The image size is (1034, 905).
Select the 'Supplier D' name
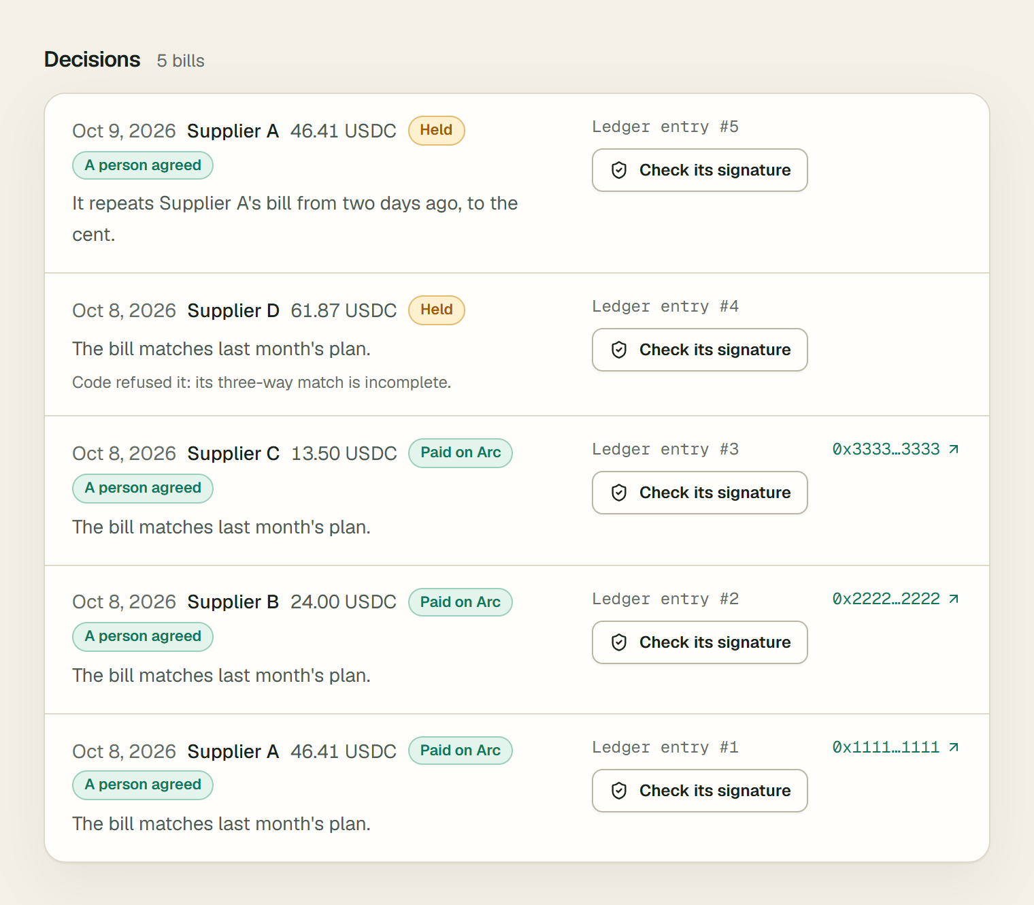click(233, 311)
